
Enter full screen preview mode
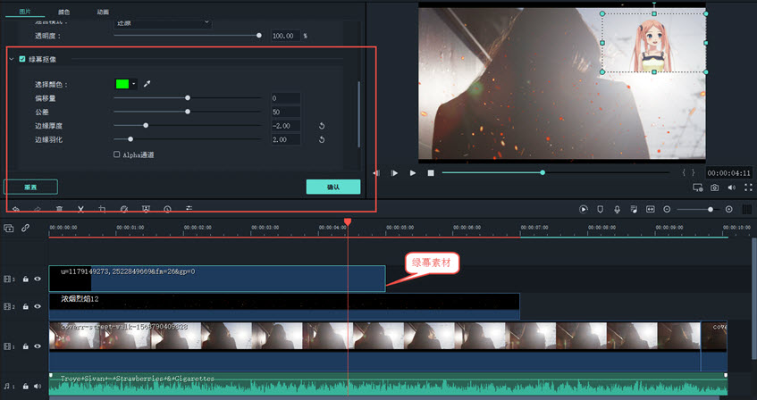747,187
